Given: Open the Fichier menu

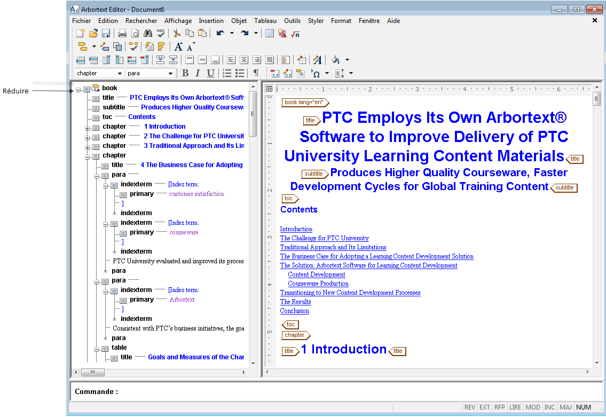Looking at the screenshot, I should [82, 21].
